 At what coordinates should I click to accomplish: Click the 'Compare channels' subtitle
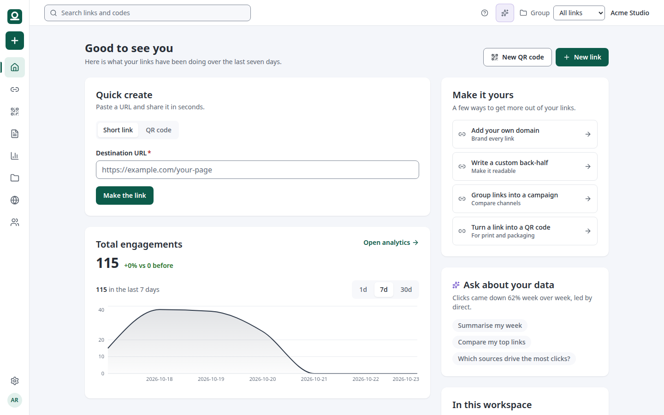[496, 203]
